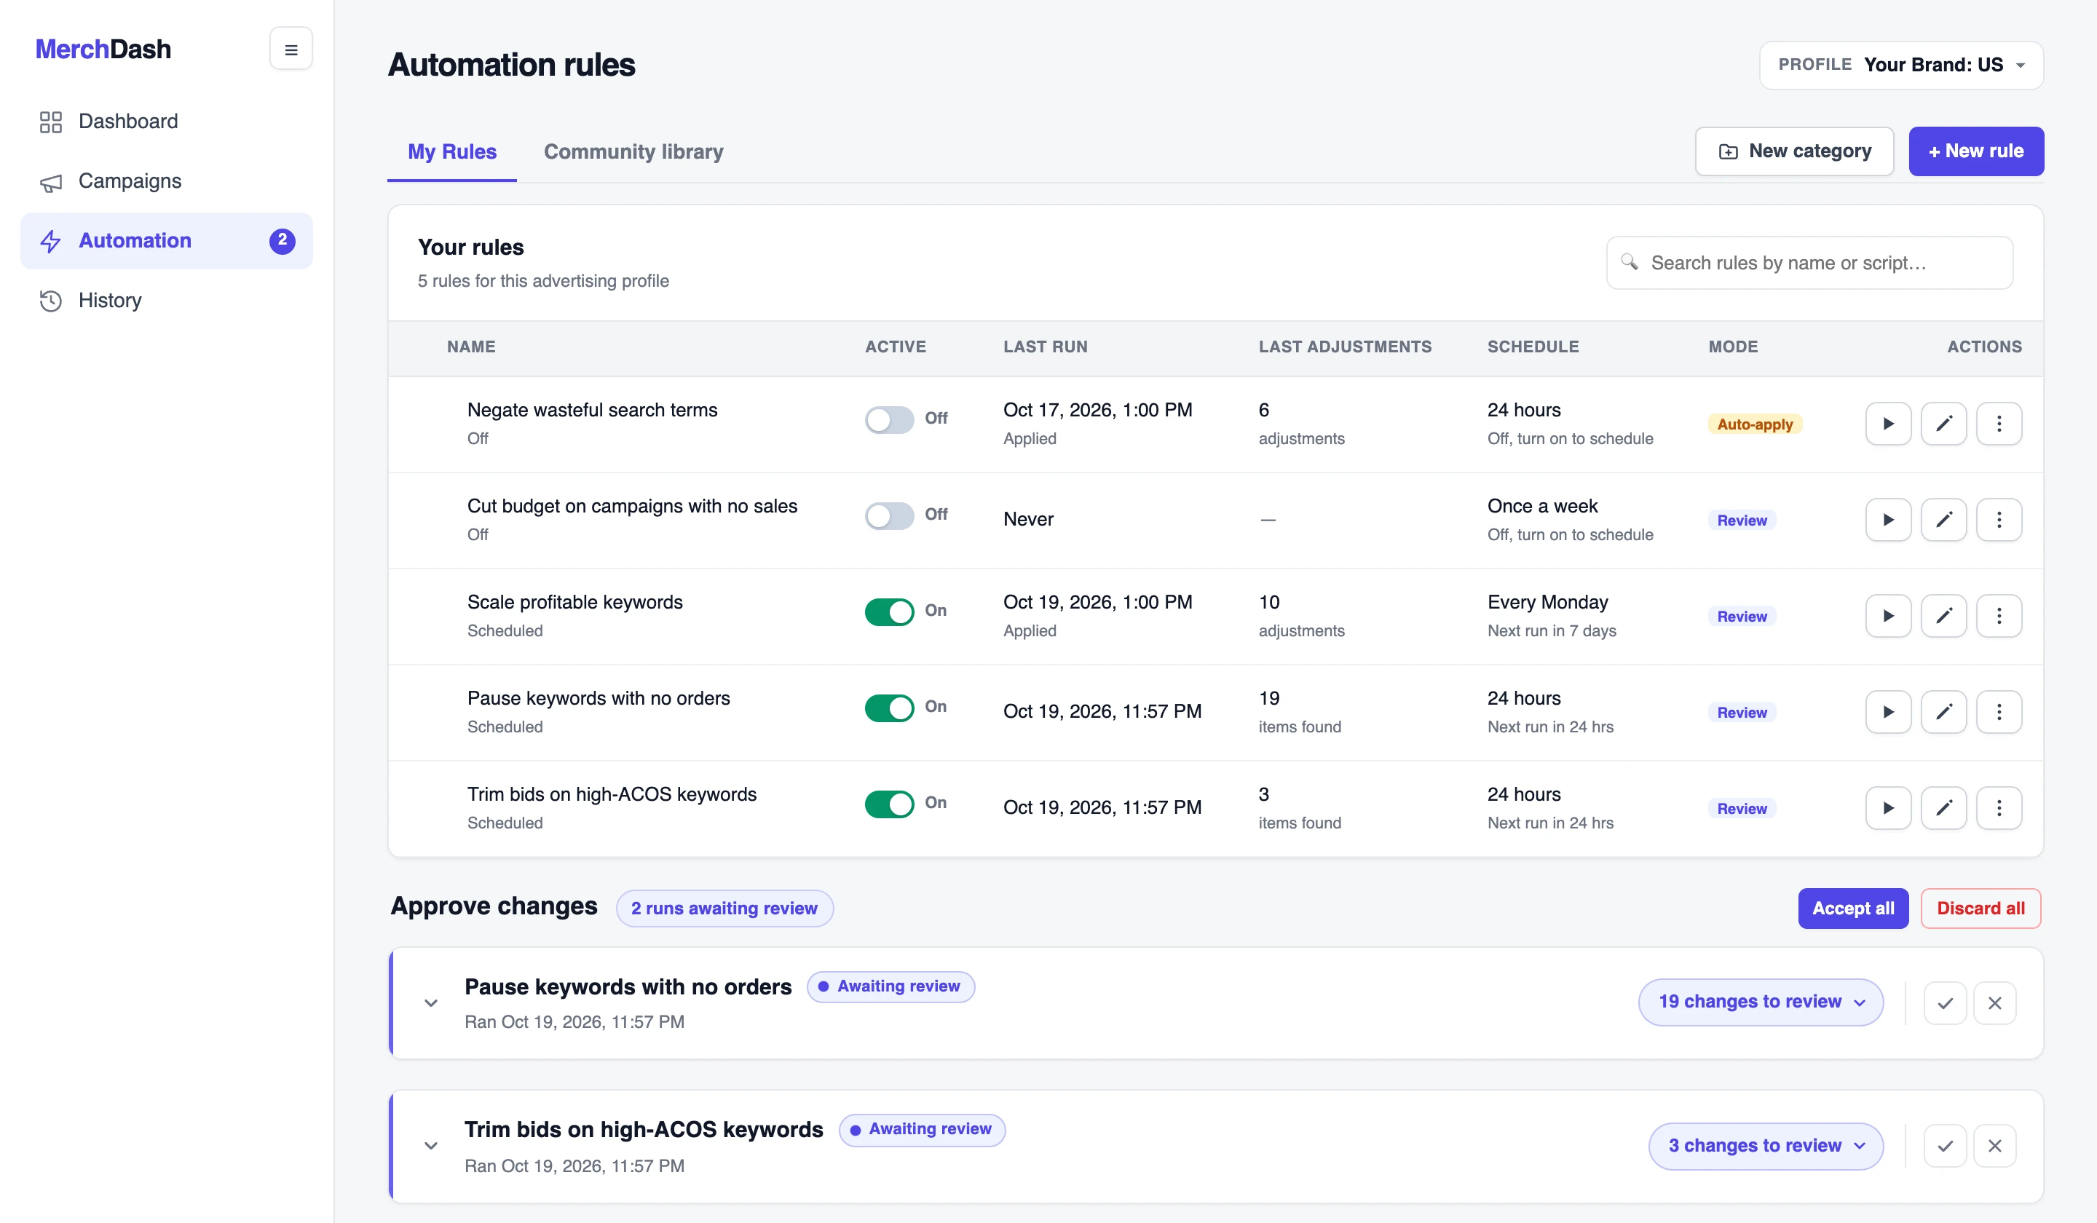Run 'Trim bids on high-ACOS keywords' rule
This screenshot has width=2097, height=1223.
click(1888, 808)
